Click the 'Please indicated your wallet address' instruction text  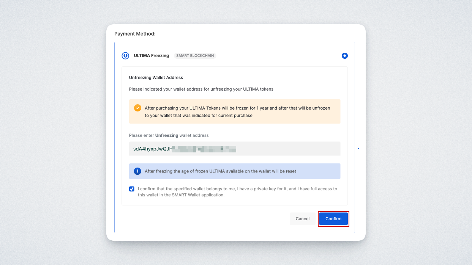201,89
